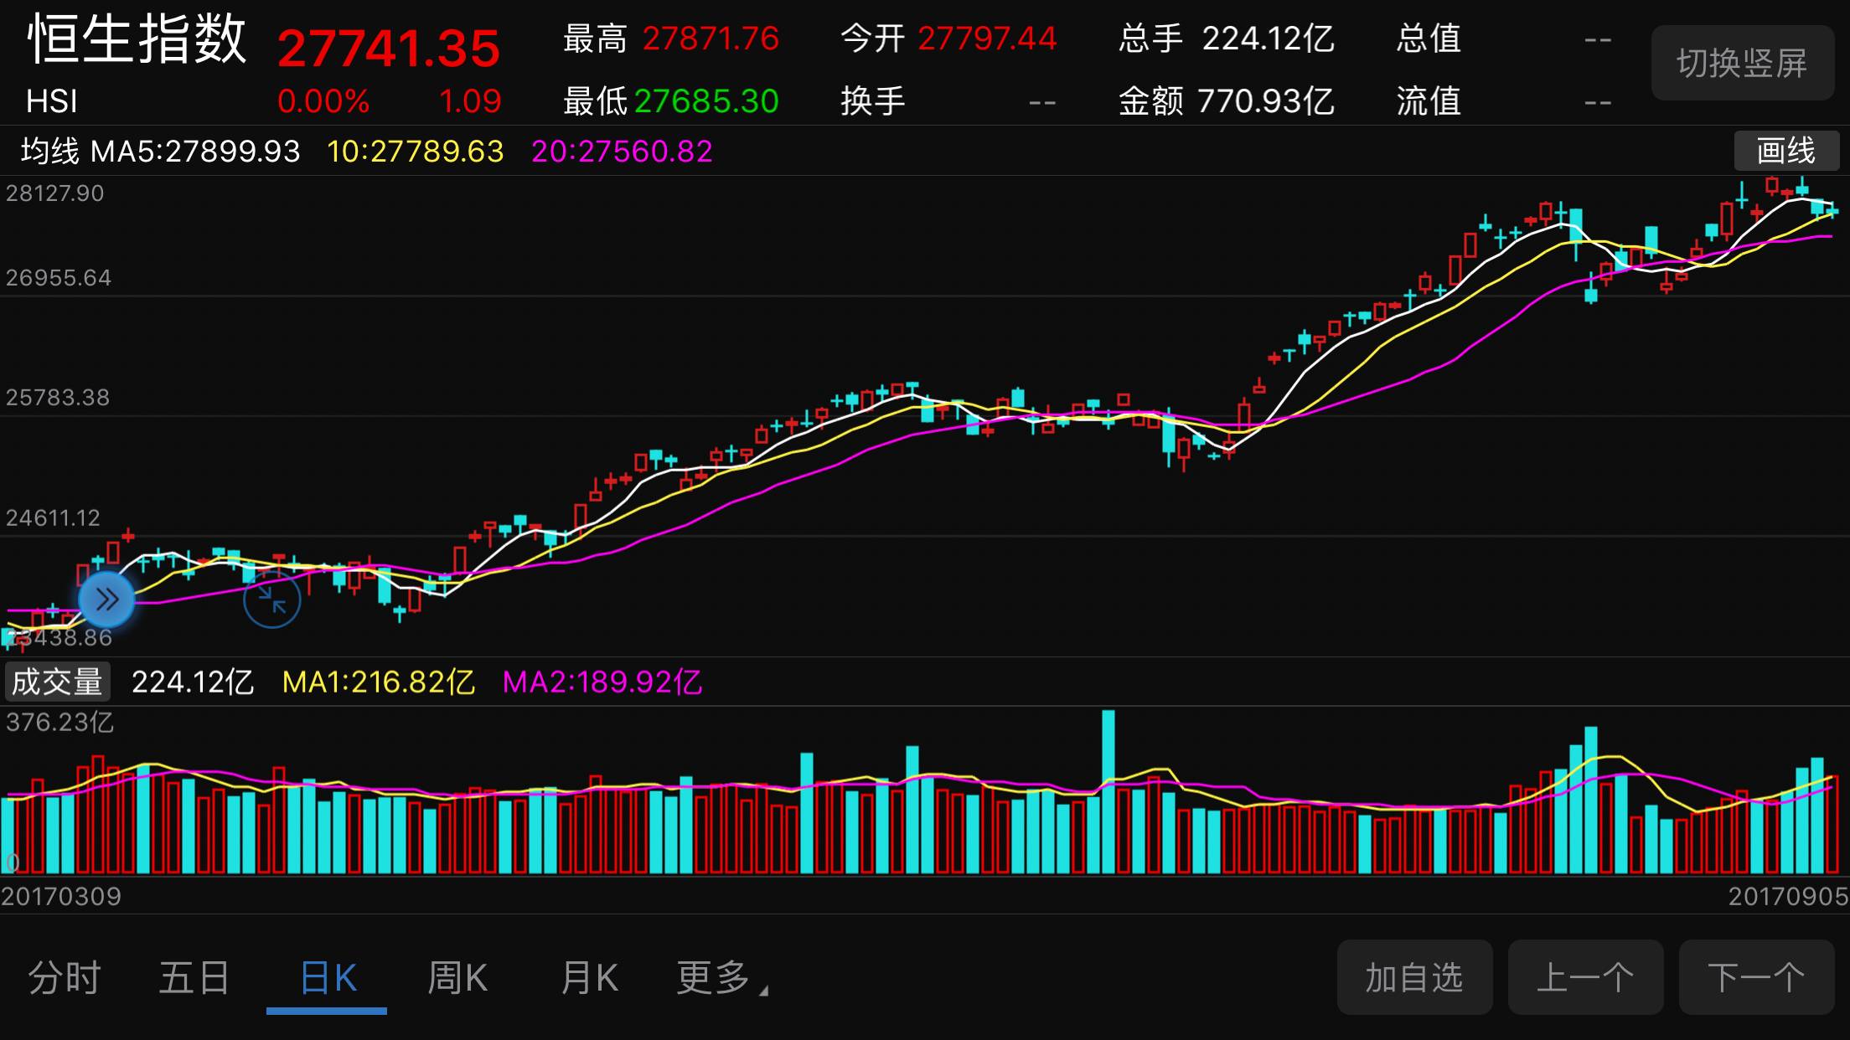Viewport: 1850px width, 1040px height.
Task: Click the 总值 label
Action: 1429,39
